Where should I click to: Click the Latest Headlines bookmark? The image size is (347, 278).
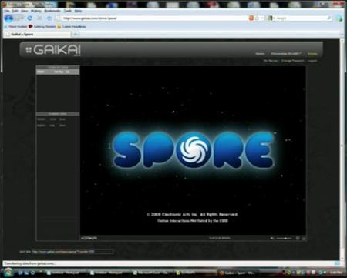(72, 26)
